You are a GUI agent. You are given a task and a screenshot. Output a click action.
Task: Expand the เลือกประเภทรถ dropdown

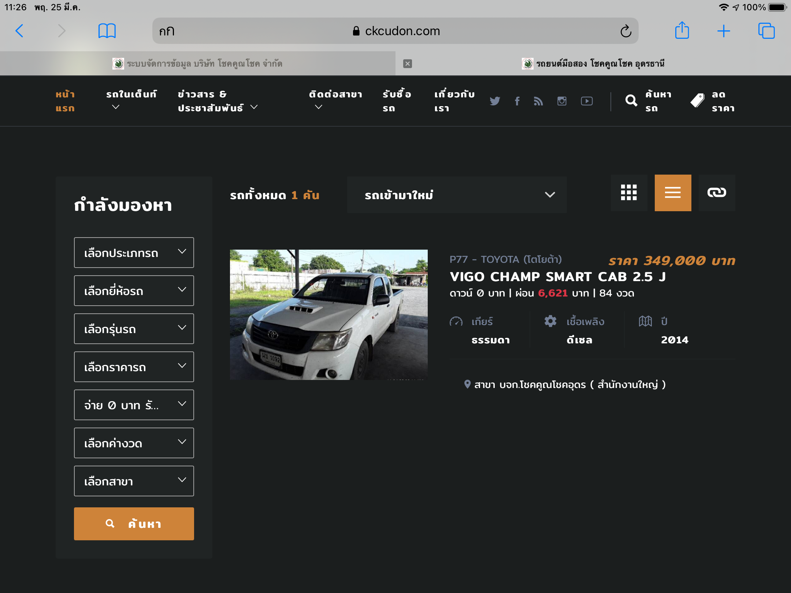click(134, 253)
